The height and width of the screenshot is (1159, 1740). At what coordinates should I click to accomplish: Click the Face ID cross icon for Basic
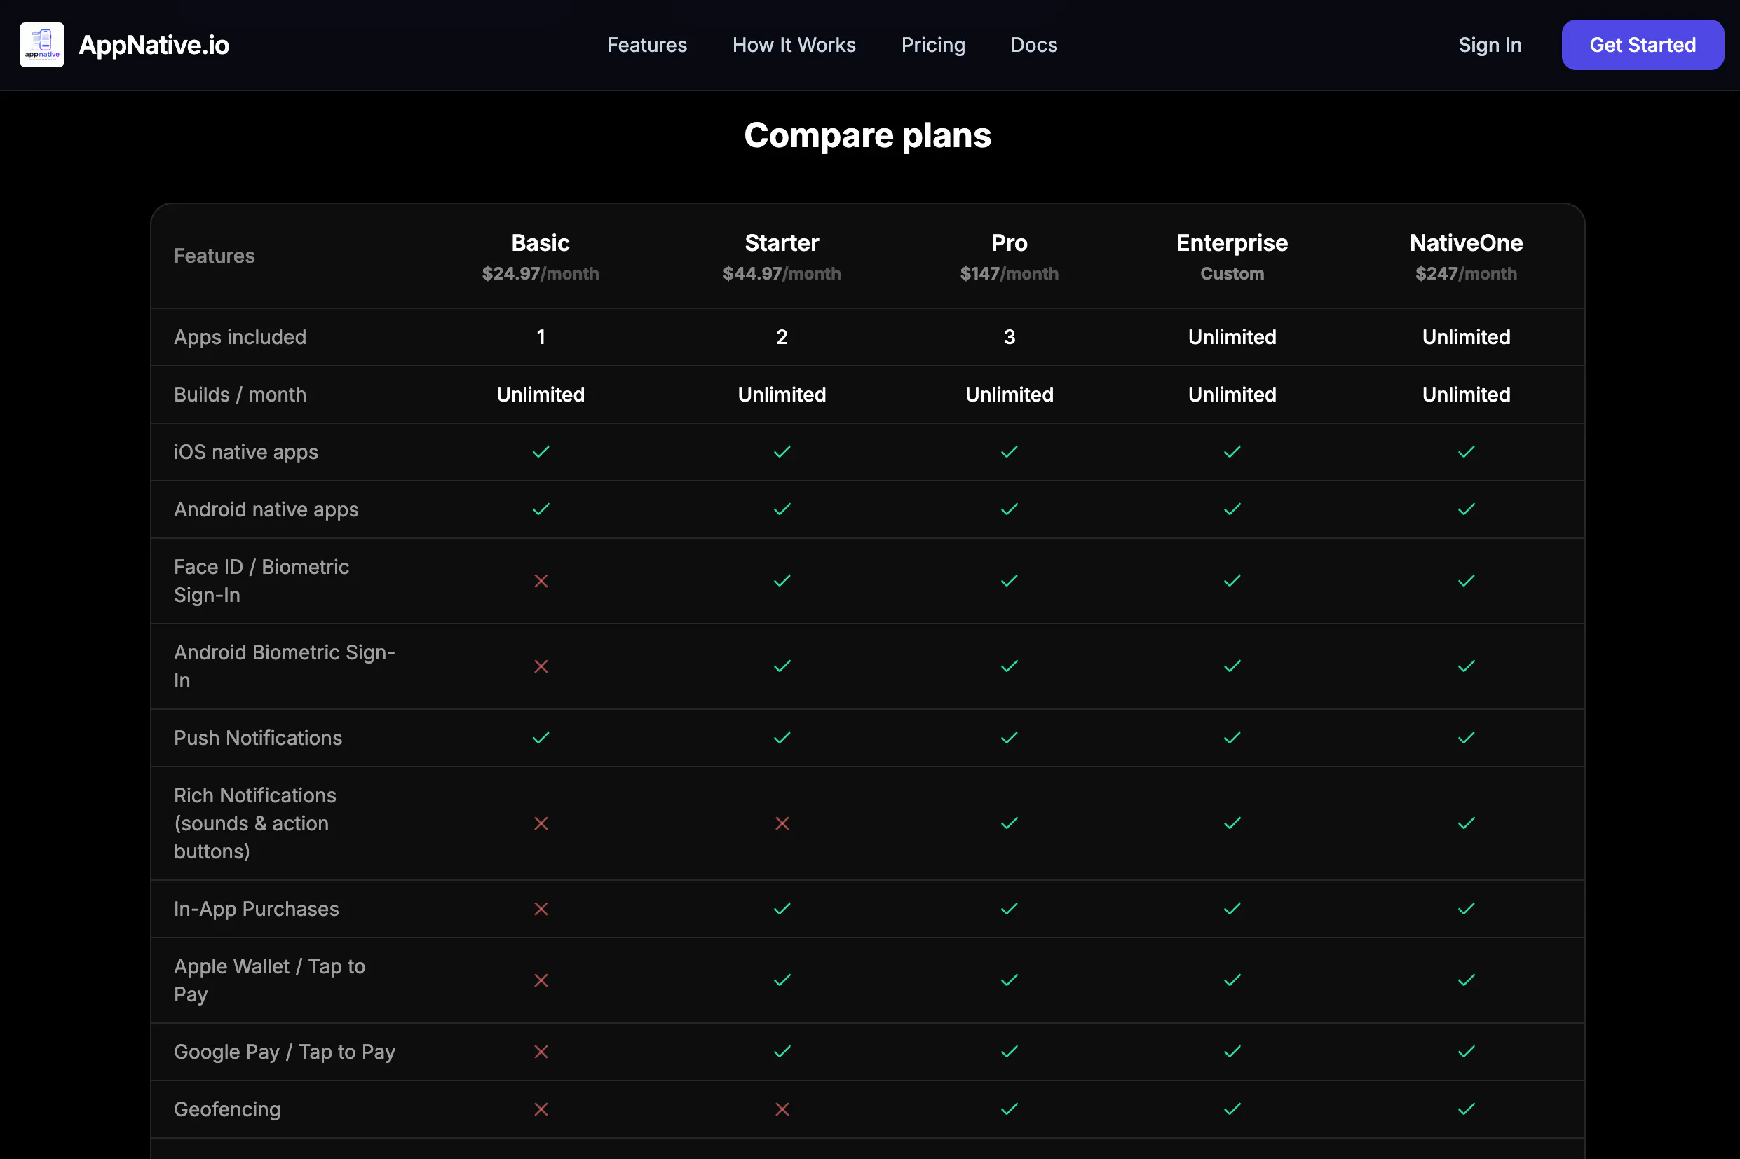tap(541, 582)
